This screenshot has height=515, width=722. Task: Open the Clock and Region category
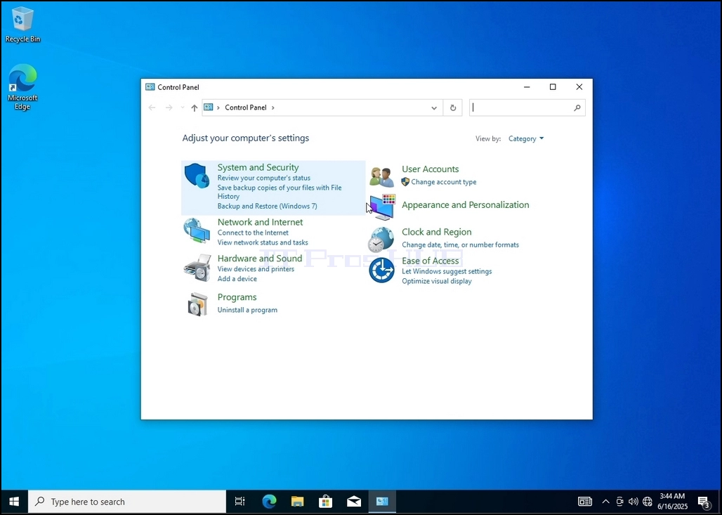(x=437, y=232)
